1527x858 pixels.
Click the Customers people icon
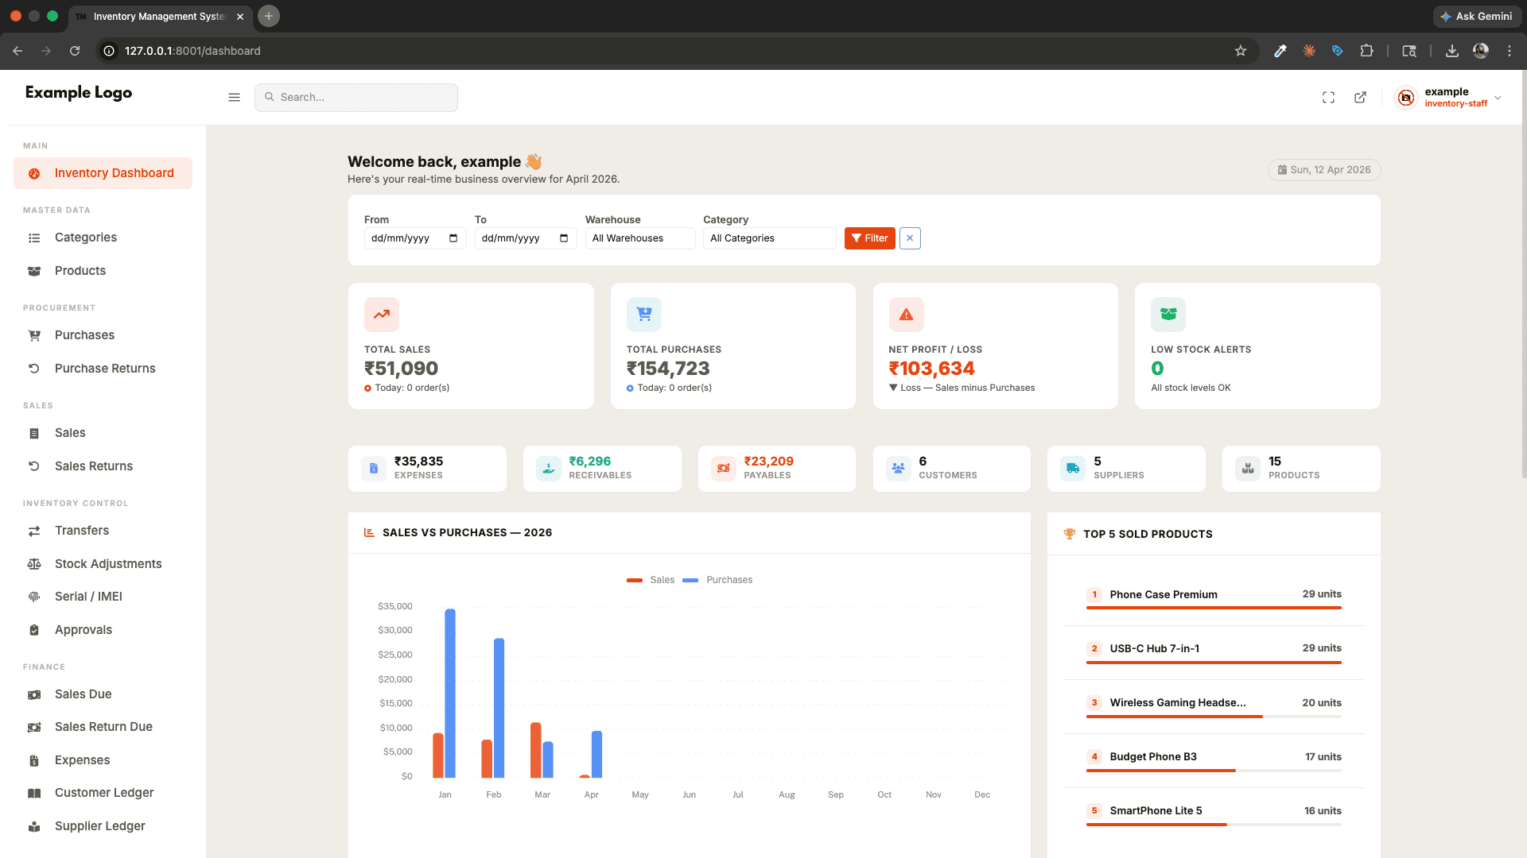pyautogui.click(x=898, y=469)
